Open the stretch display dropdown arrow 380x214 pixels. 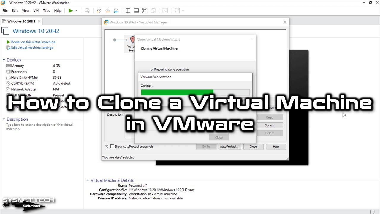click(x=183, y=11)
